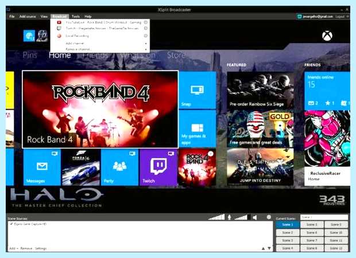Expand the Remove channel submenu arrow
This screenshot has height=258, width=356.
pyautogui.click(x=146, y=49)
